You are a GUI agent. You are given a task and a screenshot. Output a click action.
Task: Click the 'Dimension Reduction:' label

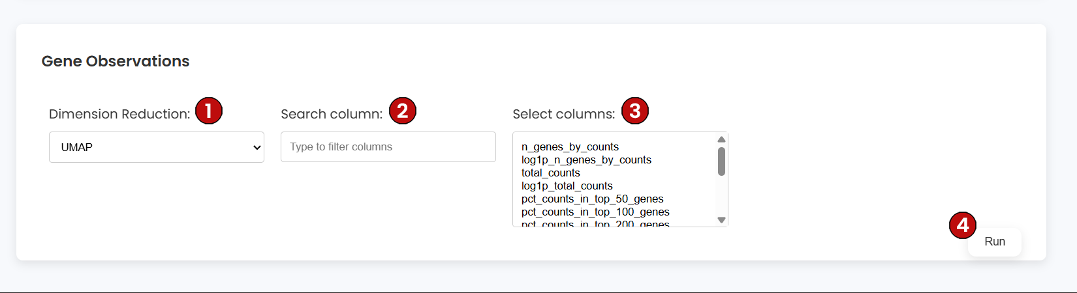119,114
